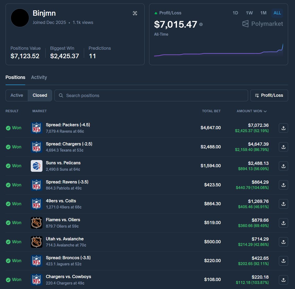Click NFL logo for Chargers vs. Cowboys

pyautogui.click(x=37, y=280)
